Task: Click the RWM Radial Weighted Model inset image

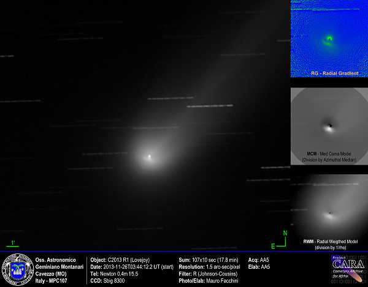Action: tap(329, 213)
